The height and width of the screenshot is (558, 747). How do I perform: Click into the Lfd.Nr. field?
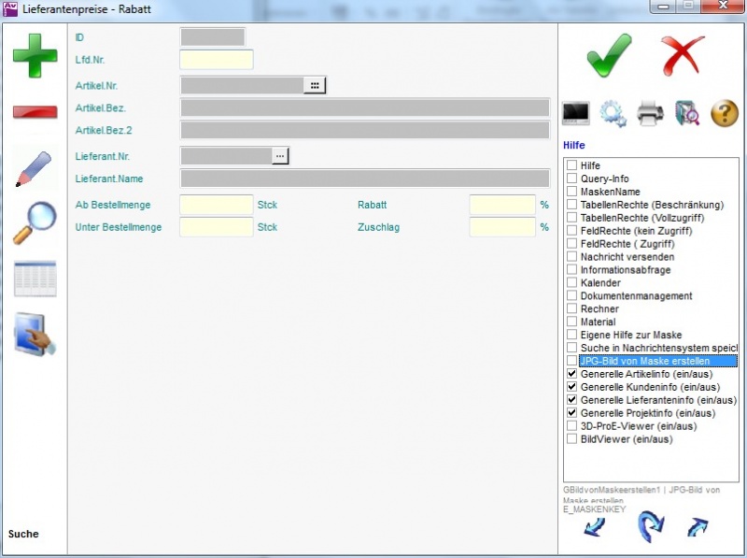[216, 60]
